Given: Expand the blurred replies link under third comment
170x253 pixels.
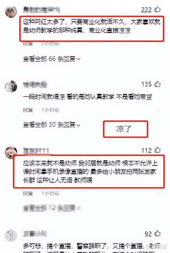Looking at the screenshot, I should 52,208.
